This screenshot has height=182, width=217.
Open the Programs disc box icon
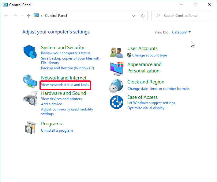[30, 127]
